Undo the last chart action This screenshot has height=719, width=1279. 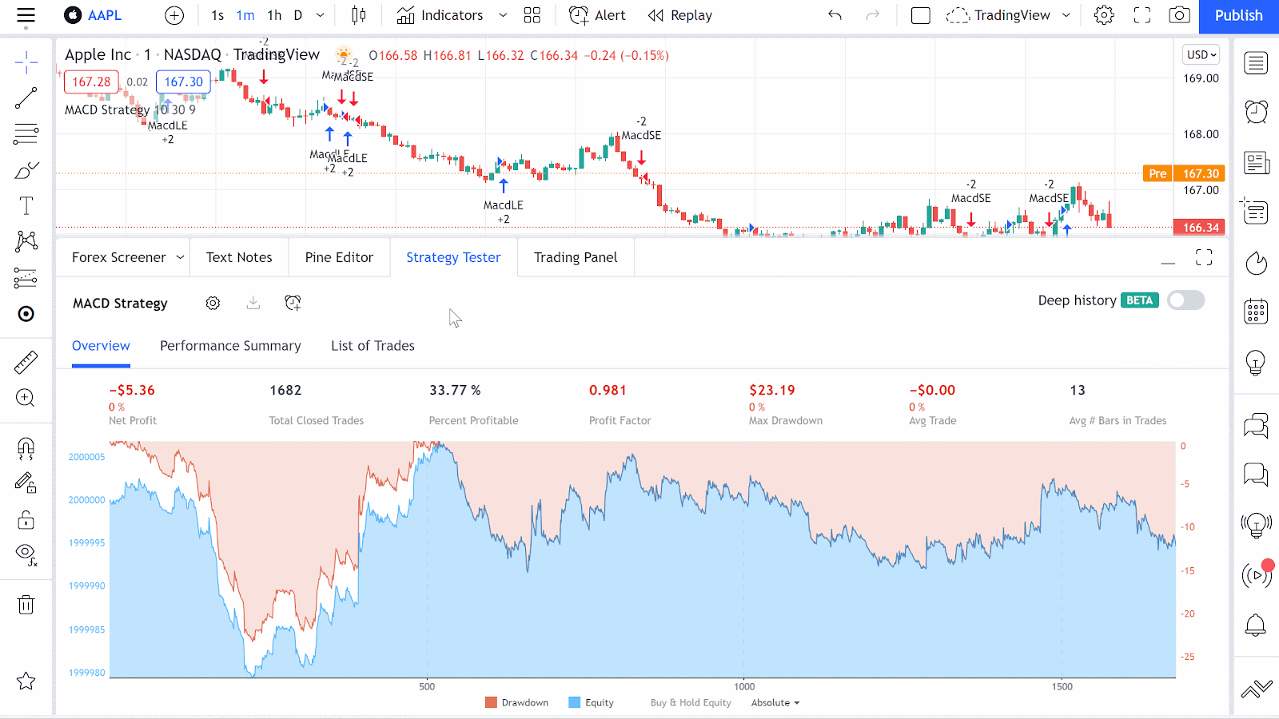(835, 15)
